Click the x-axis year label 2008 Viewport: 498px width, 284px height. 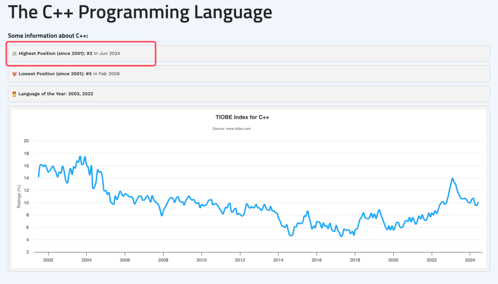[x=163, y=260]
